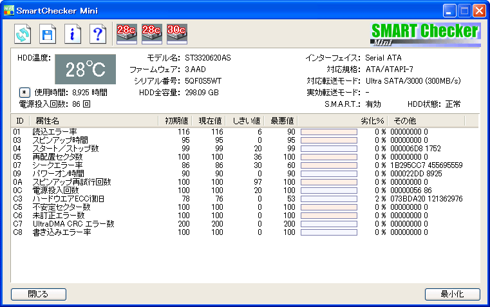Click the SMART Checker Mini logo
The width and height of the screenshot is (490, 307).
coord(425,34)
